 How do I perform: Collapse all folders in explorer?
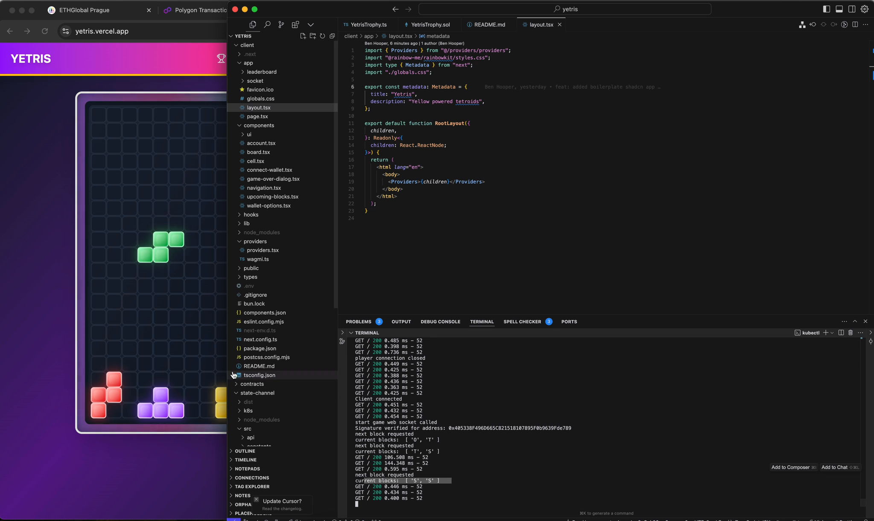coord(332,36)
